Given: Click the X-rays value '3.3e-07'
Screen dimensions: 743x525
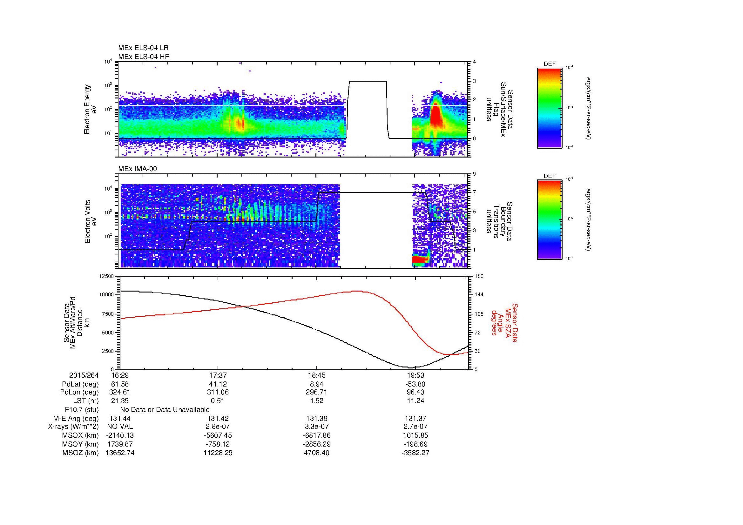Looking at the screenshot, I should pos(317,427).
